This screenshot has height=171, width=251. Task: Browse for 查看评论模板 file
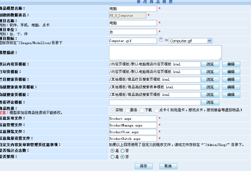(x=210, y=102)
